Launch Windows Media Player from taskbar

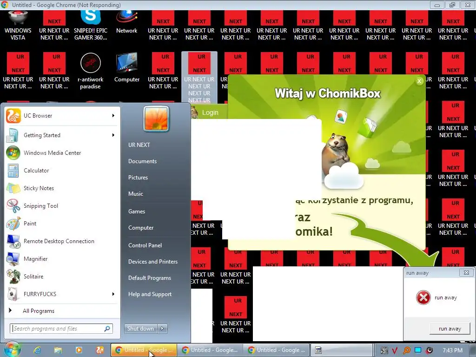[79, 350]
